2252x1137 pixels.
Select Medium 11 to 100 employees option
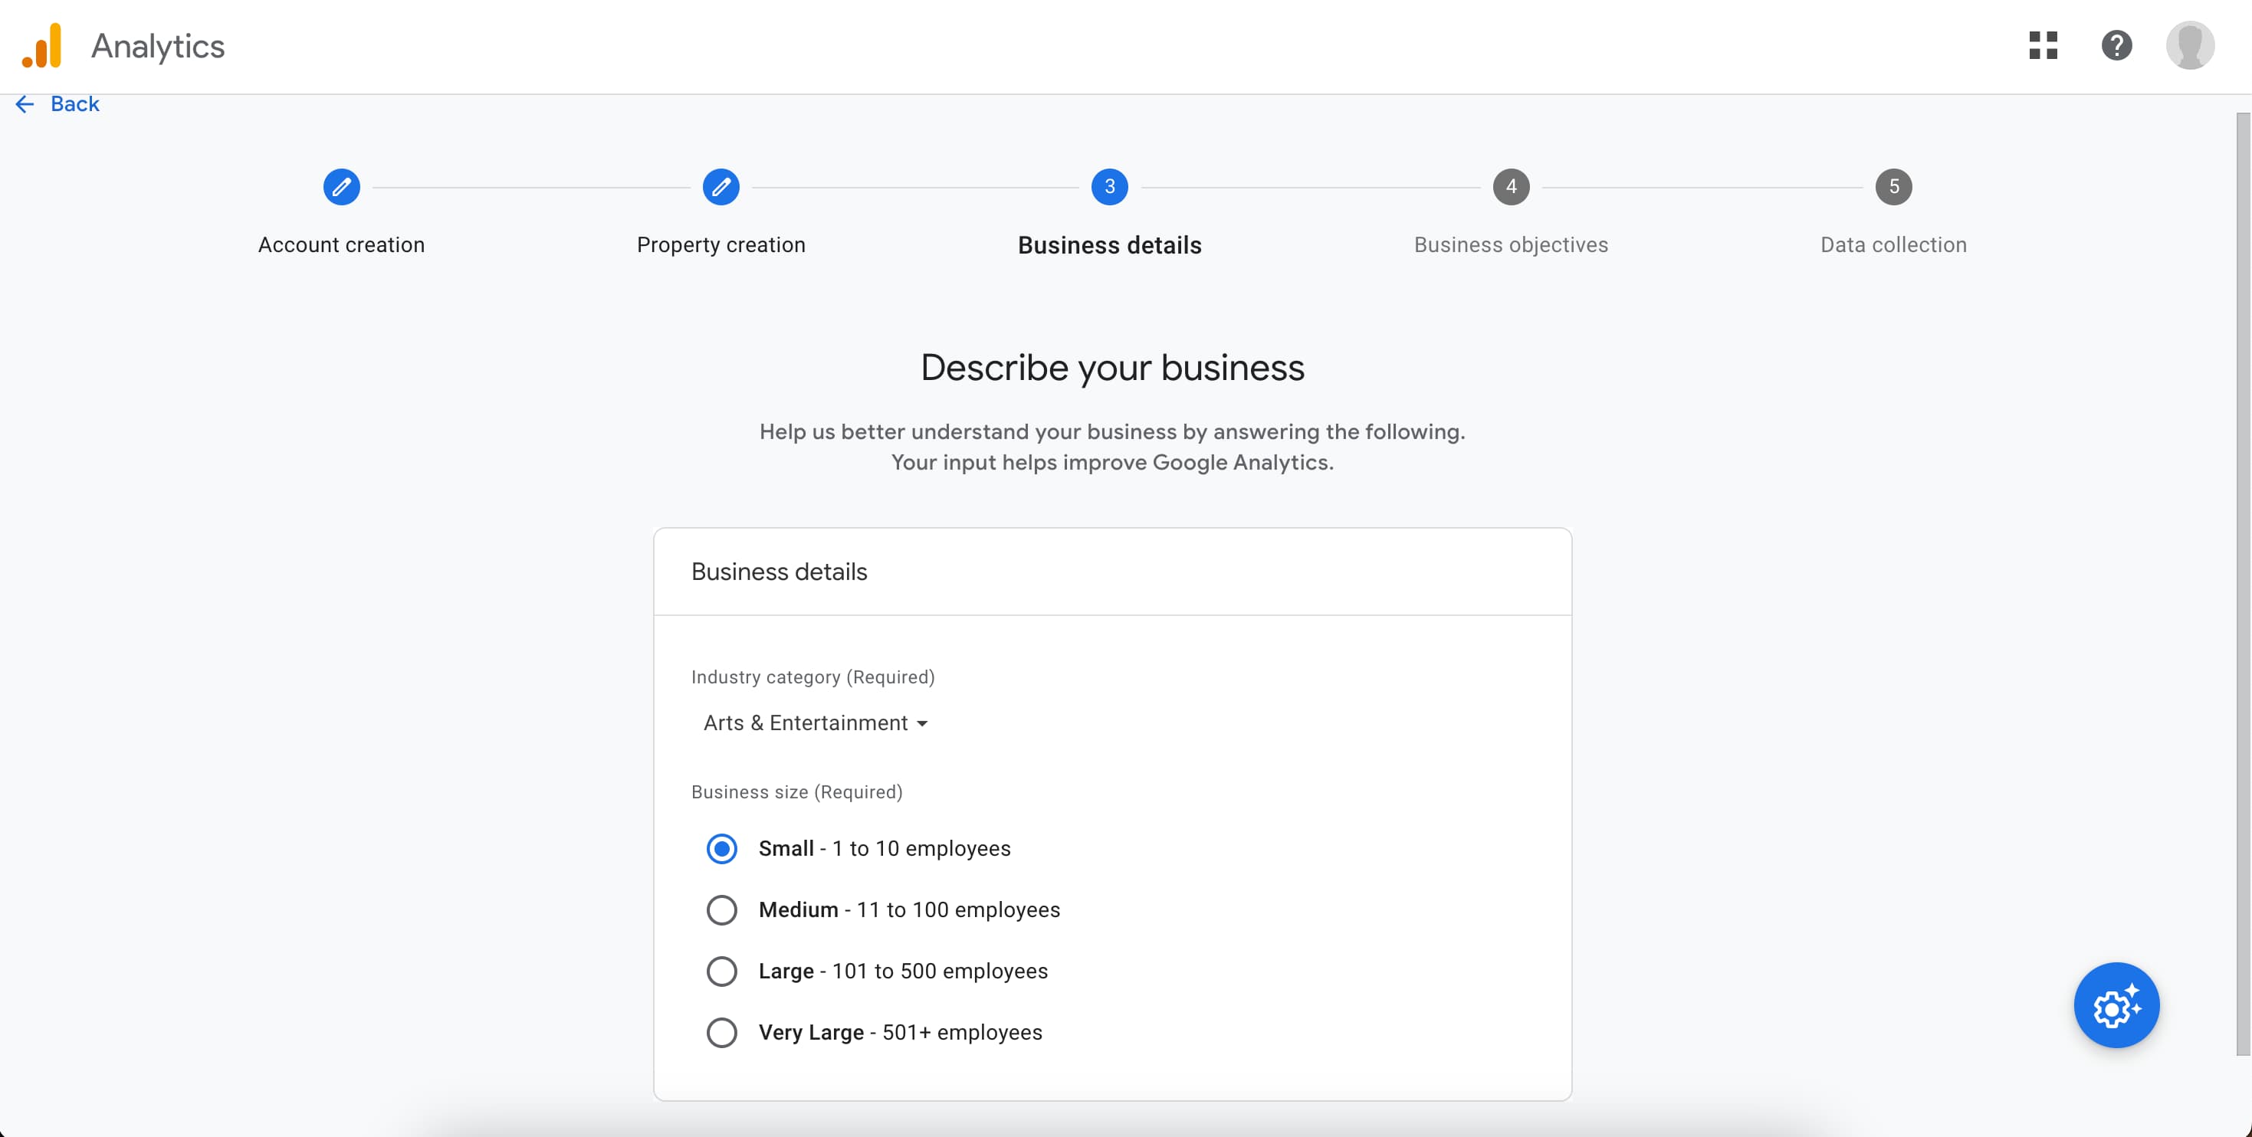[722, 909]
